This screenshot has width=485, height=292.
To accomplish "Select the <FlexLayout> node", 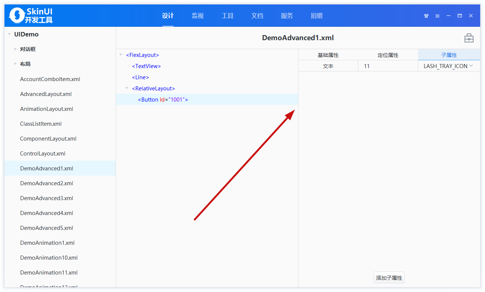I will [143, 55].
